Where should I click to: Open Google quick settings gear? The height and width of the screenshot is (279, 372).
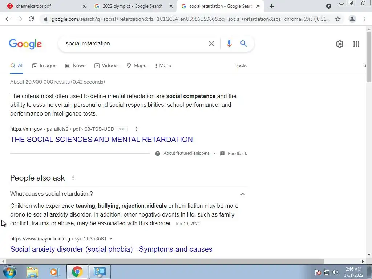click(x=340, y=44)
